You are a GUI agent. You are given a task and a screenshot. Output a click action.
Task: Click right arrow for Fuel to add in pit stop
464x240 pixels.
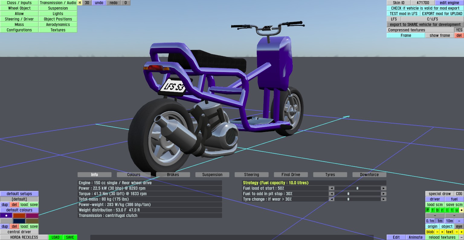coord(383,194)
